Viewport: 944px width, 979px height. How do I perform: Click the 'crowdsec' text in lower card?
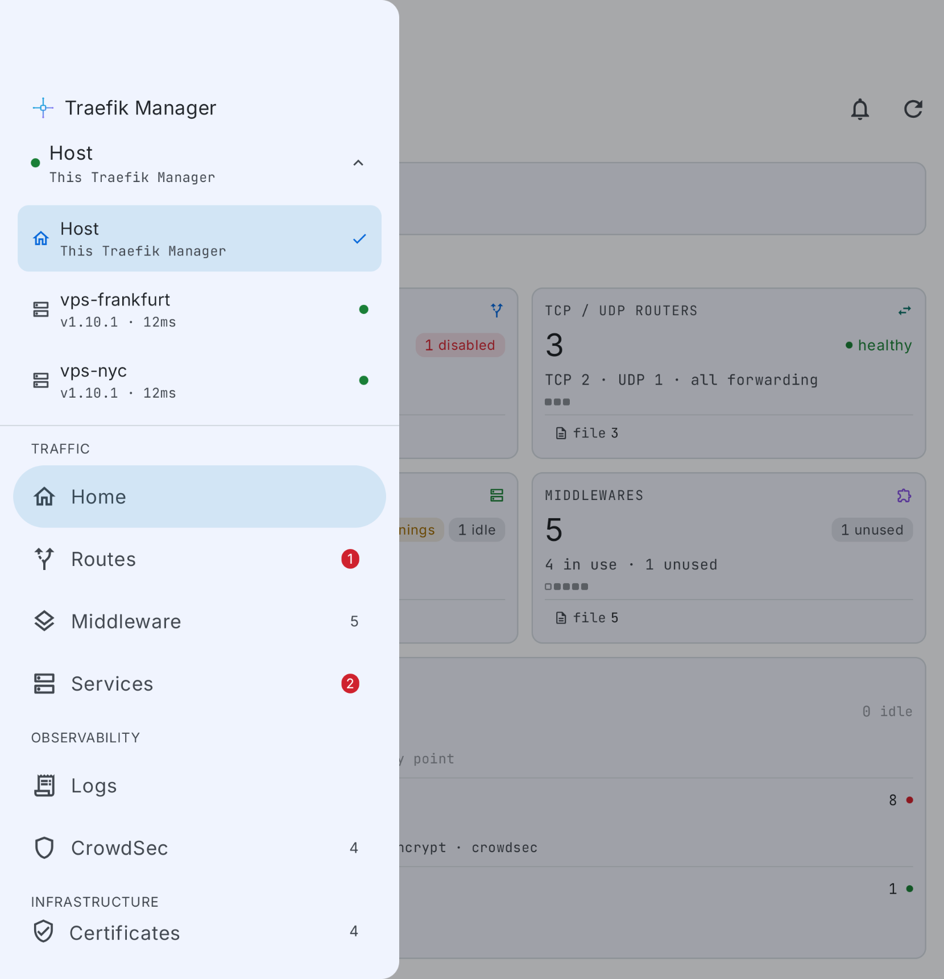[x=504, y=848]
